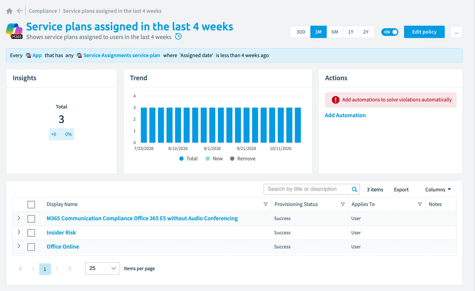The height and width of the screenshot is (291, 475).
Task: Click the App icon in policy rule
Action: coord(28,55)
